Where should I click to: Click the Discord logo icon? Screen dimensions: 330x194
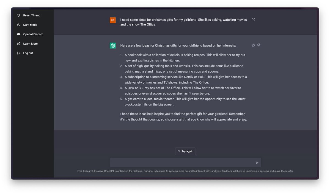[18, 34]
